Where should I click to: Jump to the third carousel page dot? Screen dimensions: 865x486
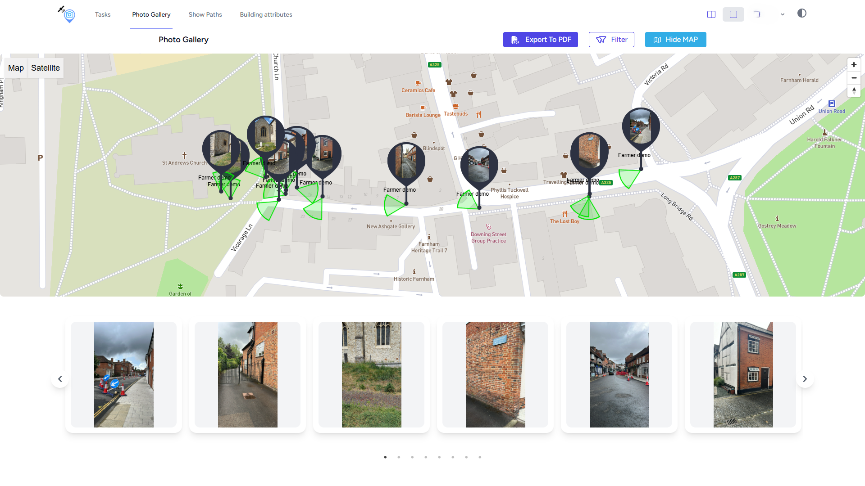point(412,457)
